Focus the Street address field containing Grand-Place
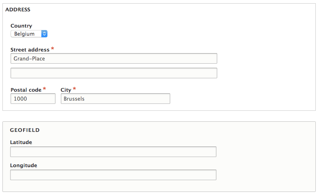Screen dimensions: 319x196 pyautogui.click(x=113, y=58)
